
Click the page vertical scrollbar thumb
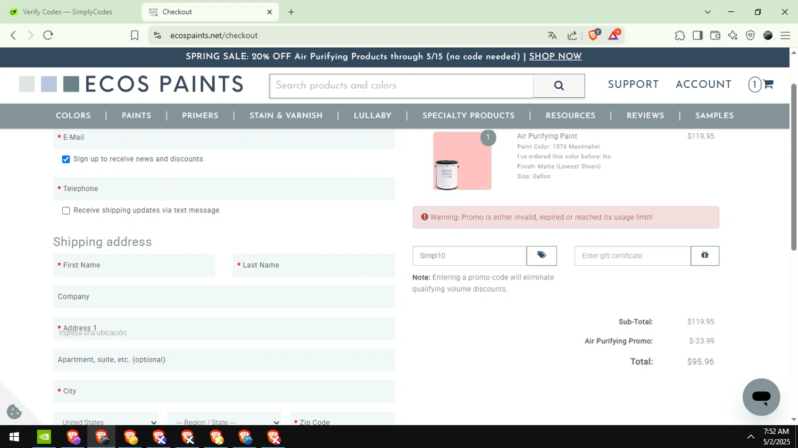pyautogui.click(x=794, y=166)
